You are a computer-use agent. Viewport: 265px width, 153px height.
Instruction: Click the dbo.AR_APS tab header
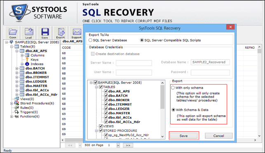click(x=73, y=41)
